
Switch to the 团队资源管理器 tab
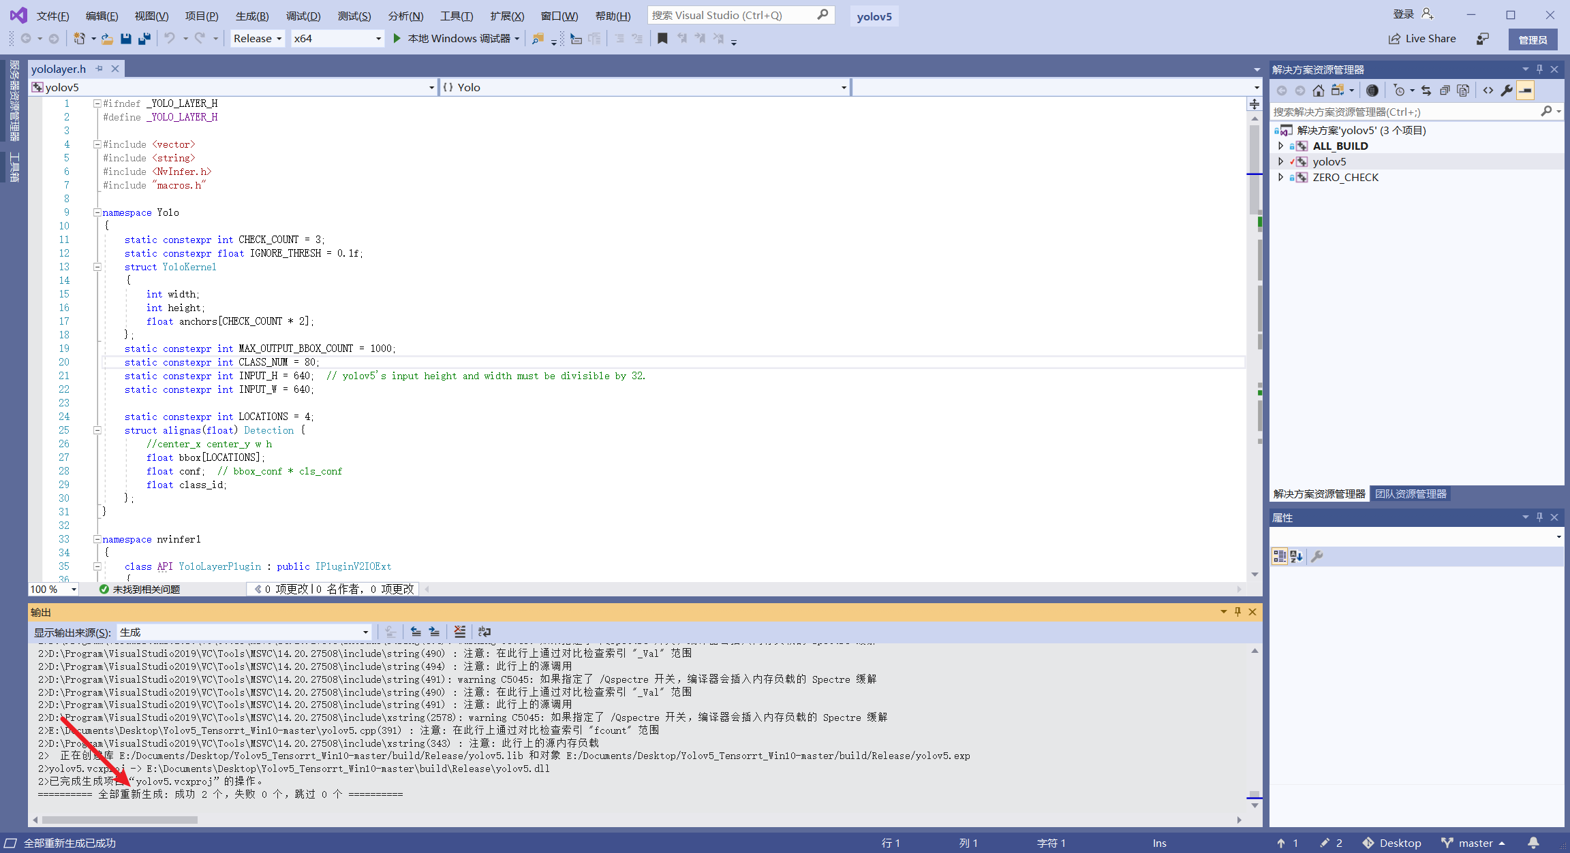pyautogui.click(x=1410, y=494)
